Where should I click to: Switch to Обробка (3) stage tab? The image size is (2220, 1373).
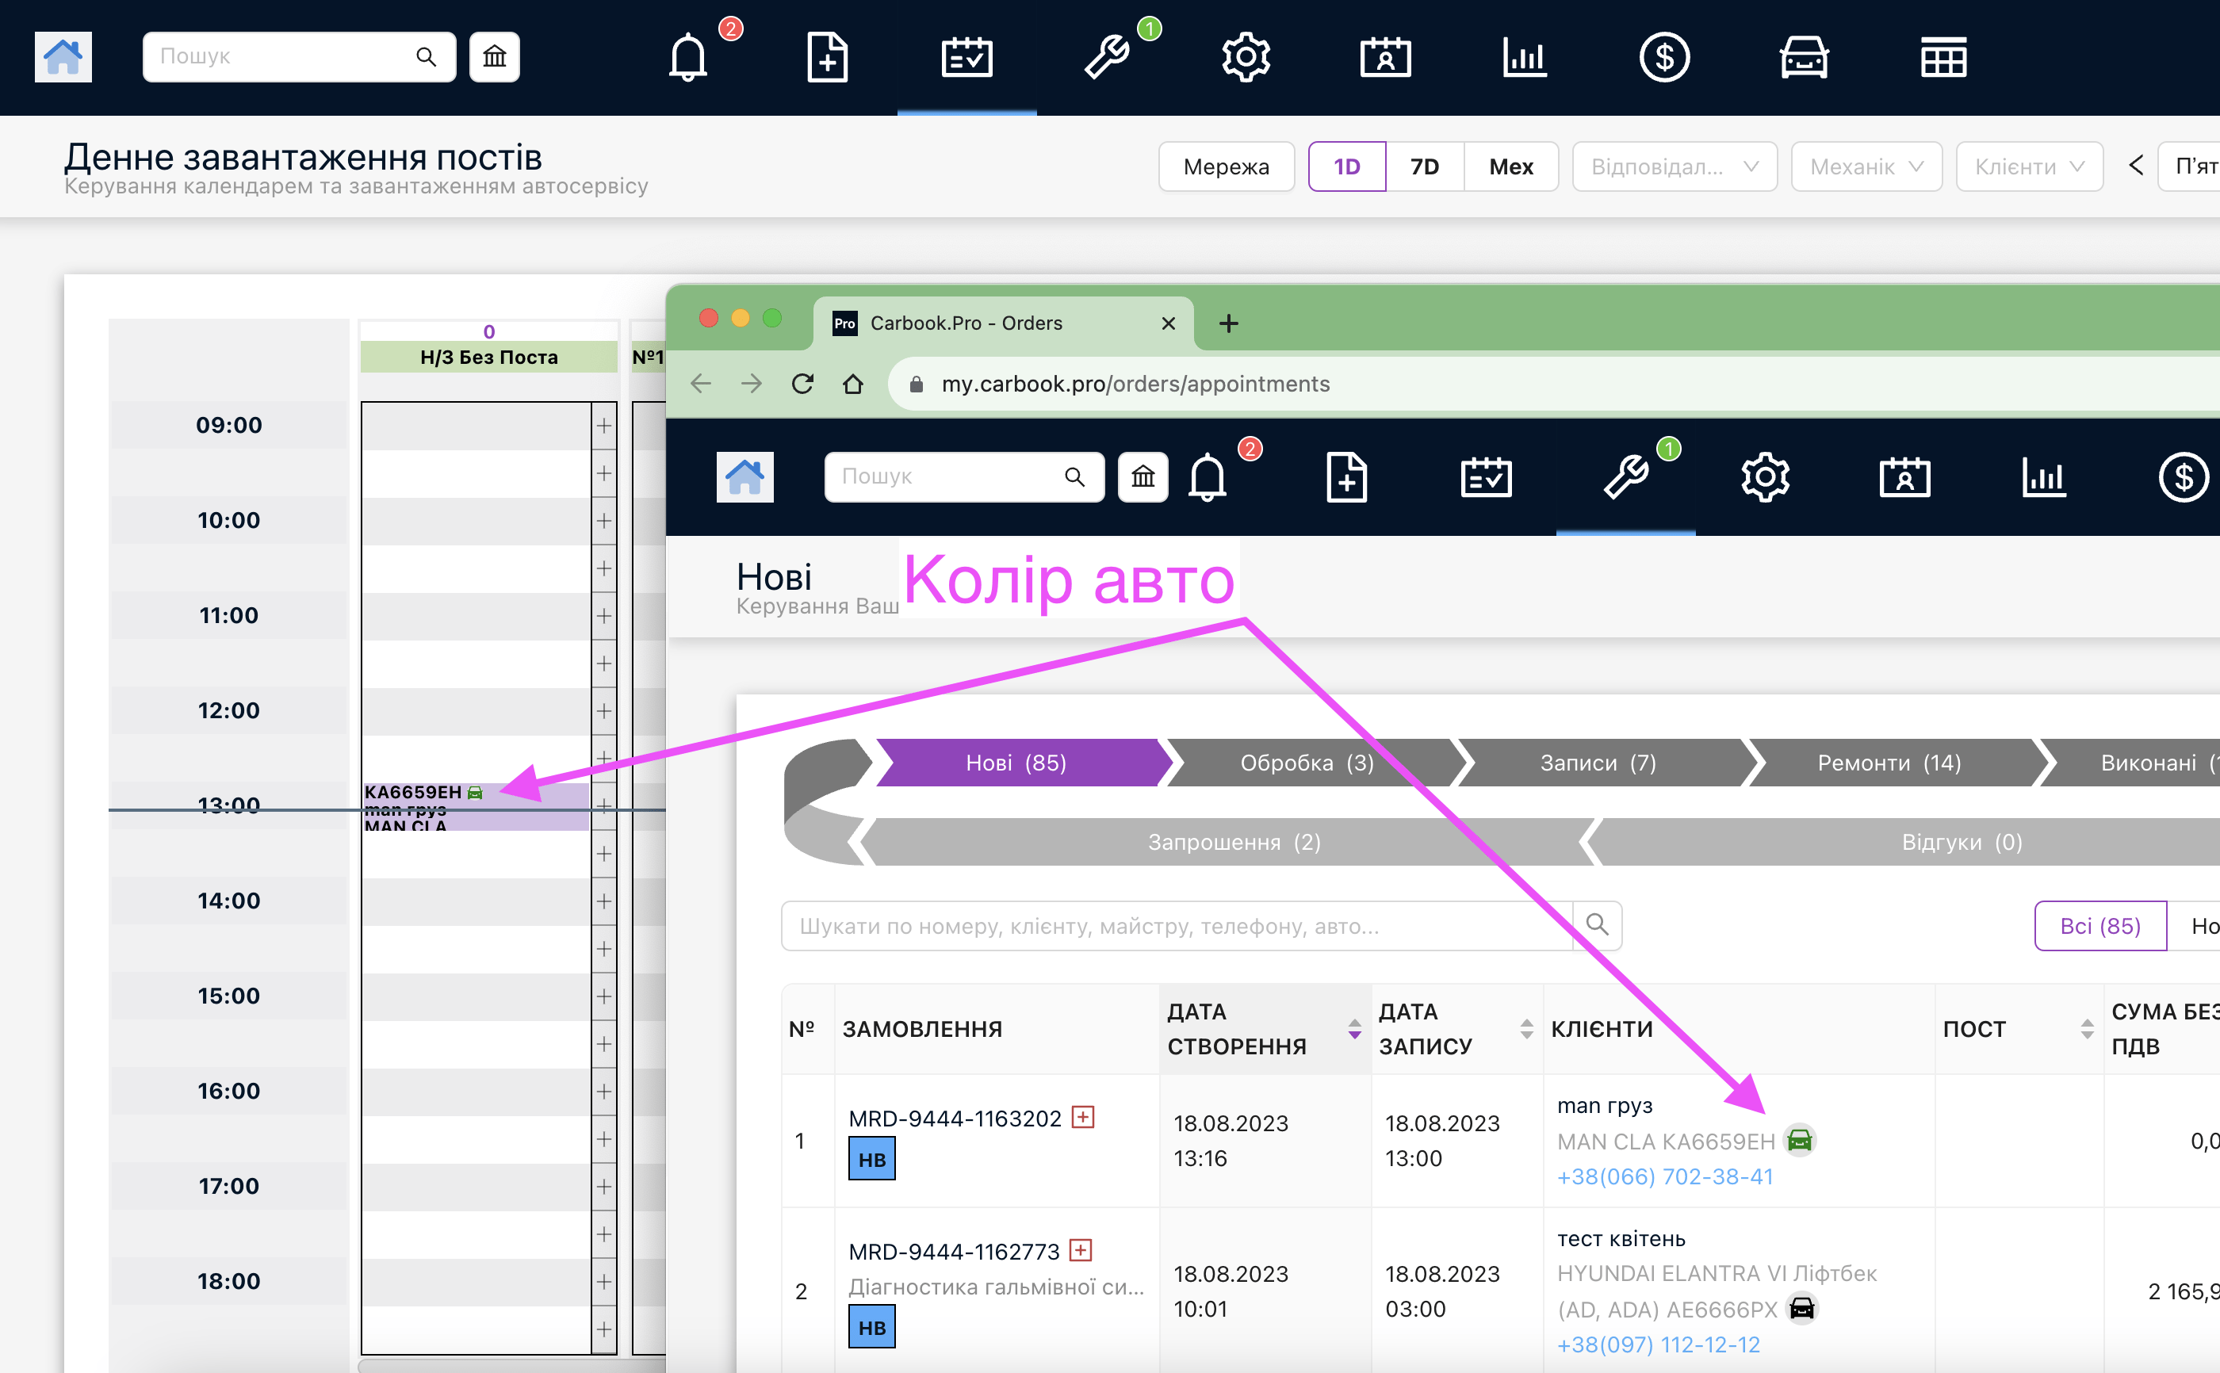[x=1307, y=763]
